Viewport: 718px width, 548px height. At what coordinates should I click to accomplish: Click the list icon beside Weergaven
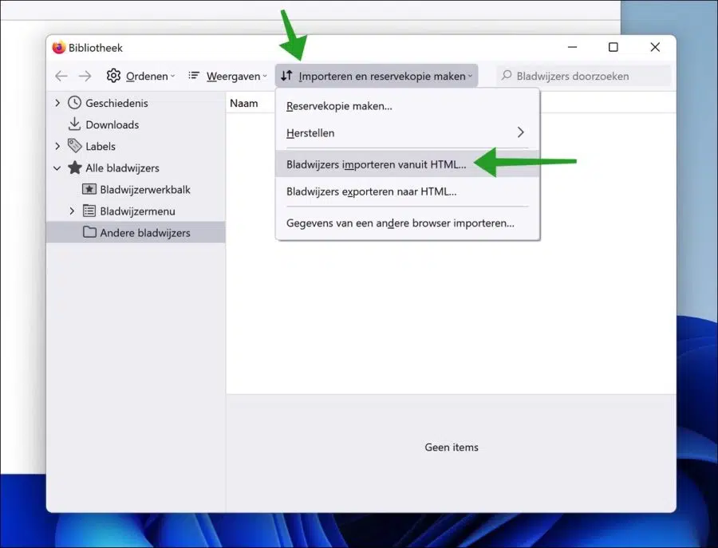194,75
